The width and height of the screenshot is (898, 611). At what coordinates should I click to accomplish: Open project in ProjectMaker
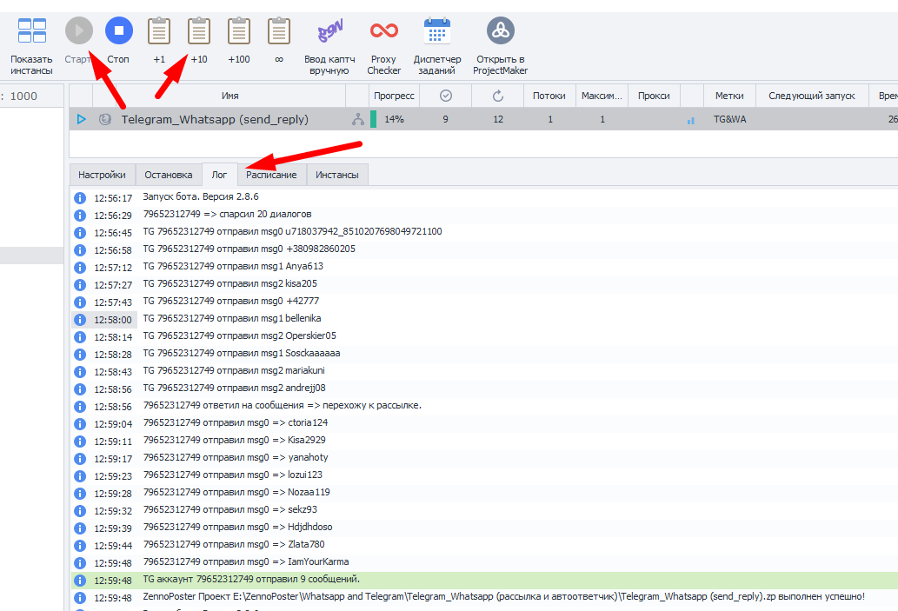[x=501, y=30]
